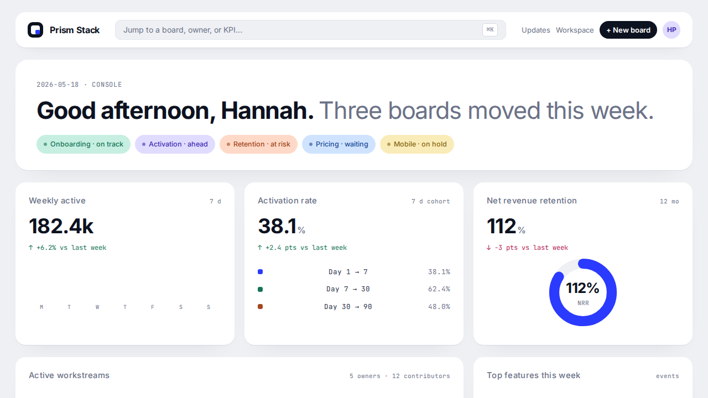The image size is (708, 398).
Task: Click the '182.4k' weekly active value
Action: pyautogui.click(x=61, y=226)
